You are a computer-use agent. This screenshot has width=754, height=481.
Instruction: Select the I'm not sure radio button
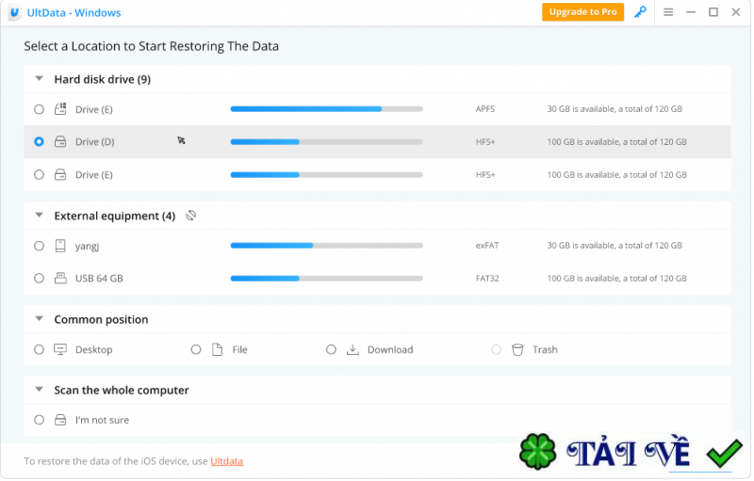pyautogui.click(x=39, y=420)
